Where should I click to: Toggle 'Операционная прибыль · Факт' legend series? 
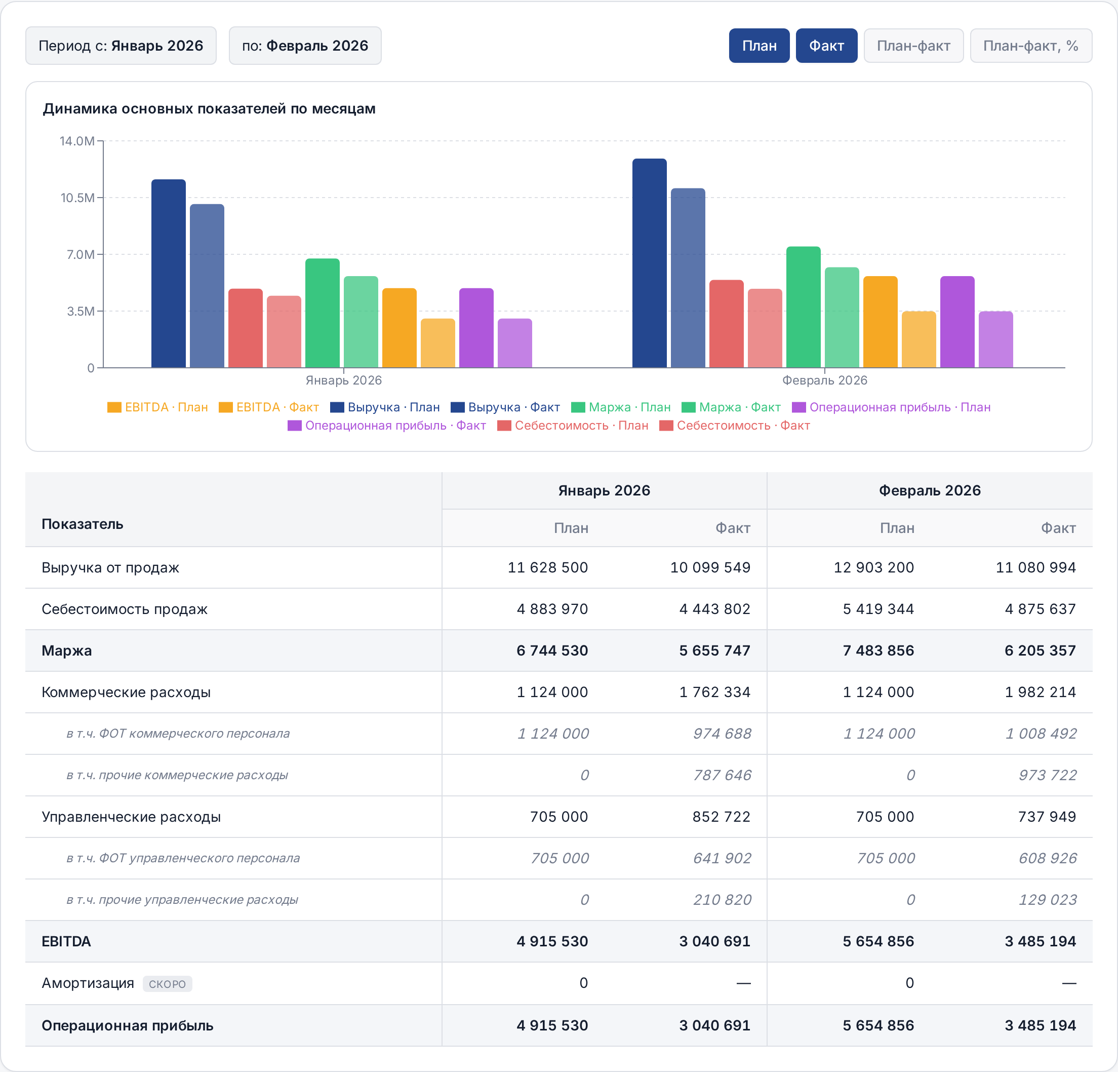tap(387, 425)
